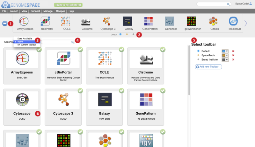
Task: Open Cytoscape 3 in the toolbar strip
Action: tap(106, 21)
